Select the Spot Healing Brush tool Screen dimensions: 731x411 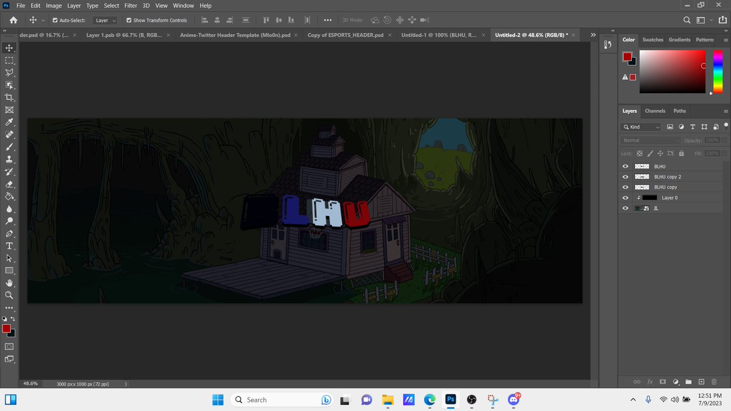[10, 135]
